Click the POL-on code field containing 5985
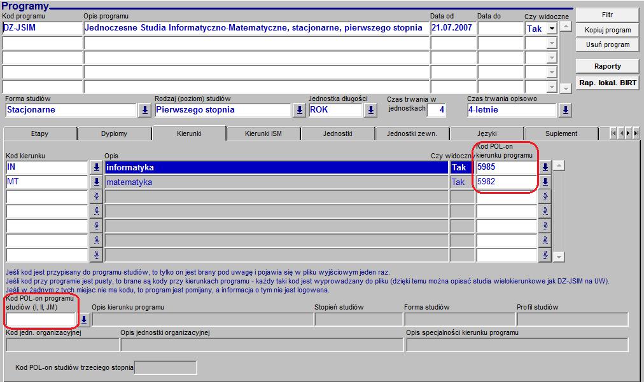Viewport: 644px width, 382px height. point(507,167)
